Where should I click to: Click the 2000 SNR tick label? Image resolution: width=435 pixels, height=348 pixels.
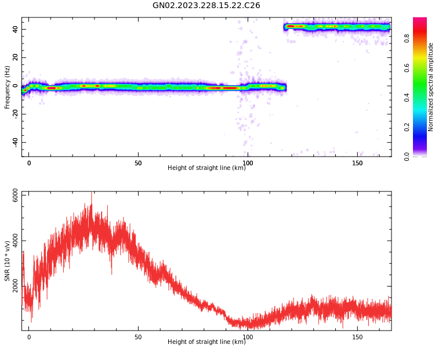point(15,285)
